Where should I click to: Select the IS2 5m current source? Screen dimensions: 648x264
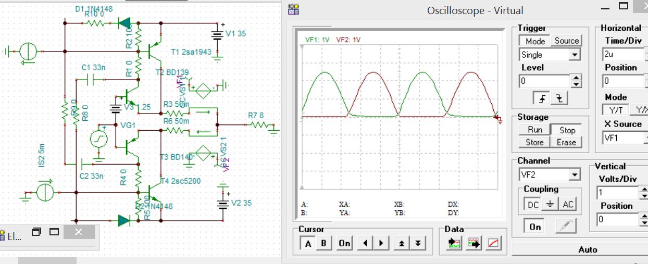45,192
